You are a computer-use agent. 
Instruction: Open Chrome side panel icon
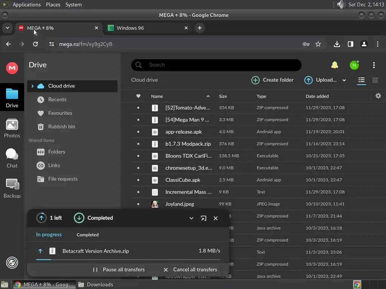tap(351, 44)
